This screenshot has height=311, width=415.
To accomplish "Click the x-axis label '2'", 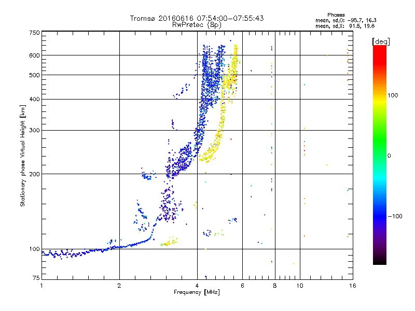I will [x=119, y=286].
